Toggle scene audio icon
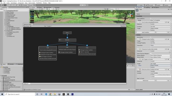This screenshot has width=172, height=96. (x=47, y=9)
